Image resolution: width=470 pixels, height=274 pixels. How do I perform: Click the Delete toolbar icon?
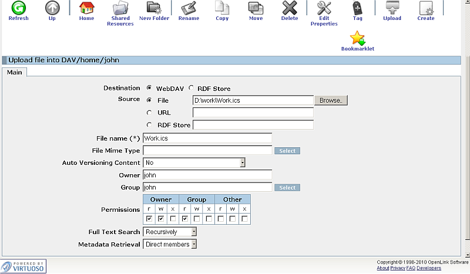pyautogui.click(x=290, y=9)
